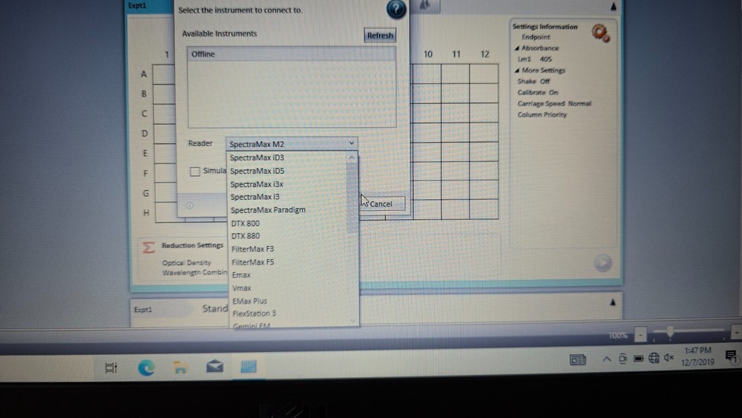The width and height of the screenshot is (742, 418).
Task: Open File Explorer from taskbar
Action: click(180, 368)
